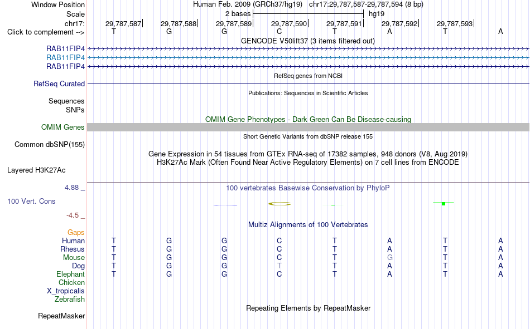Viewport: 530px width, 329px height.
Task: Click 'Click to complement -->' label
Action: [46, 32]
